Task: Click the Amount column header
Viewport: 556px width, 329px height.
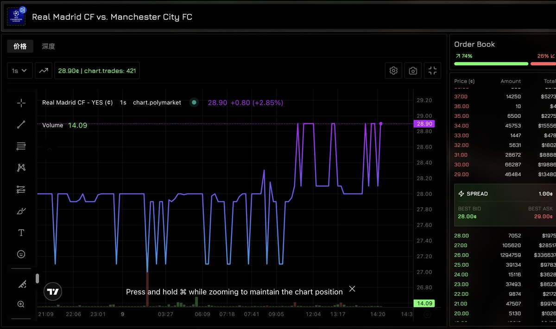Action: tap(511, 81)
